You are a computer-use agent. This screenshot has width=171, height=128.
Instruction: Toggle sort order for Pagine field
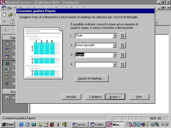pos(123,55)
